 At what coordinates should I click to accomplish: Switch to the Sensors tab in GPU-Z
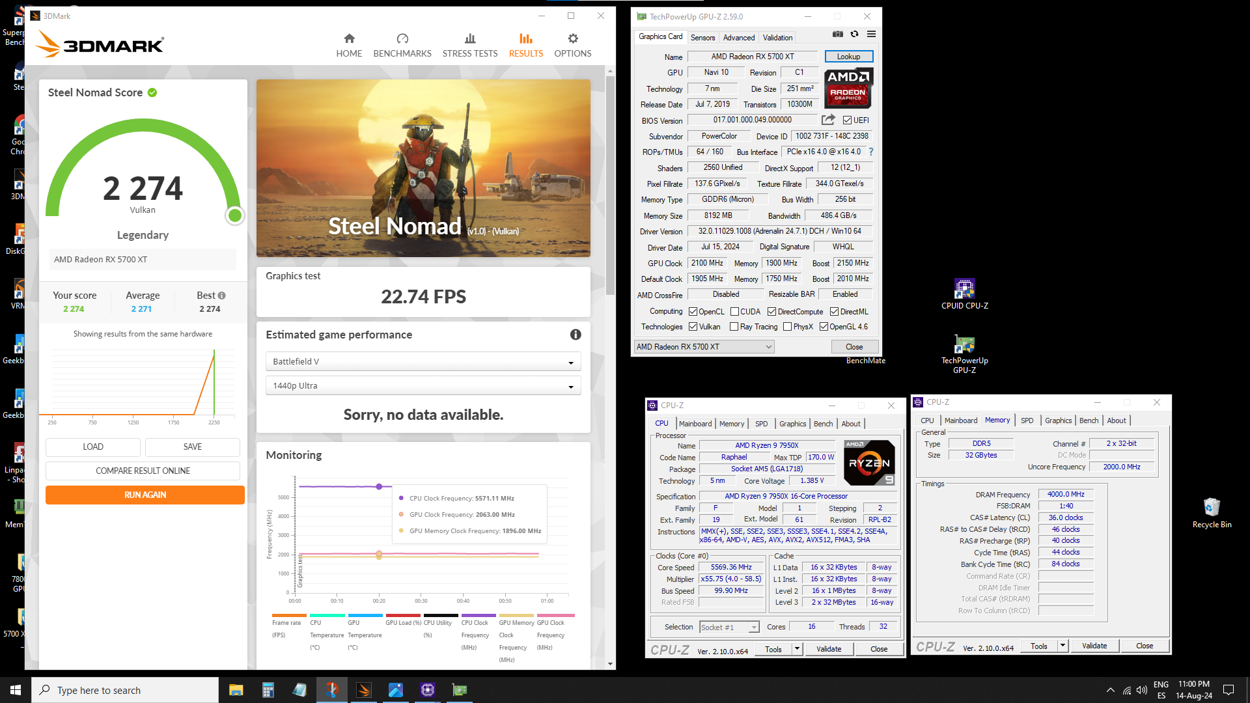(702, 38)
